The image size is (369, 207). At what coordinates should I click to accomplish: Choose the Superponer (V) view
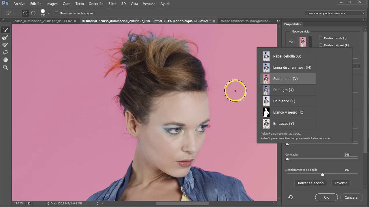288,79
